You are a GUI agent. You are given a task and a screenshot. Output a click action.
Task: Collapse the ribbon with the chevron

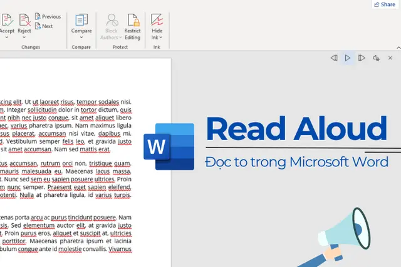point(398,48)
